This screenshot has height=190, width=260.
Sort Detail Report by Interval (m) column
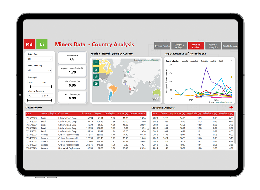(122, 114)
